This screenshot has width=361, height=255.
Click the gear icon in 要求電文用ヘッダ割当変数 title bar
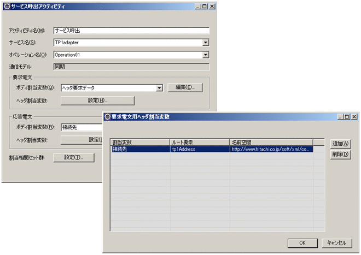click(108, 116)
